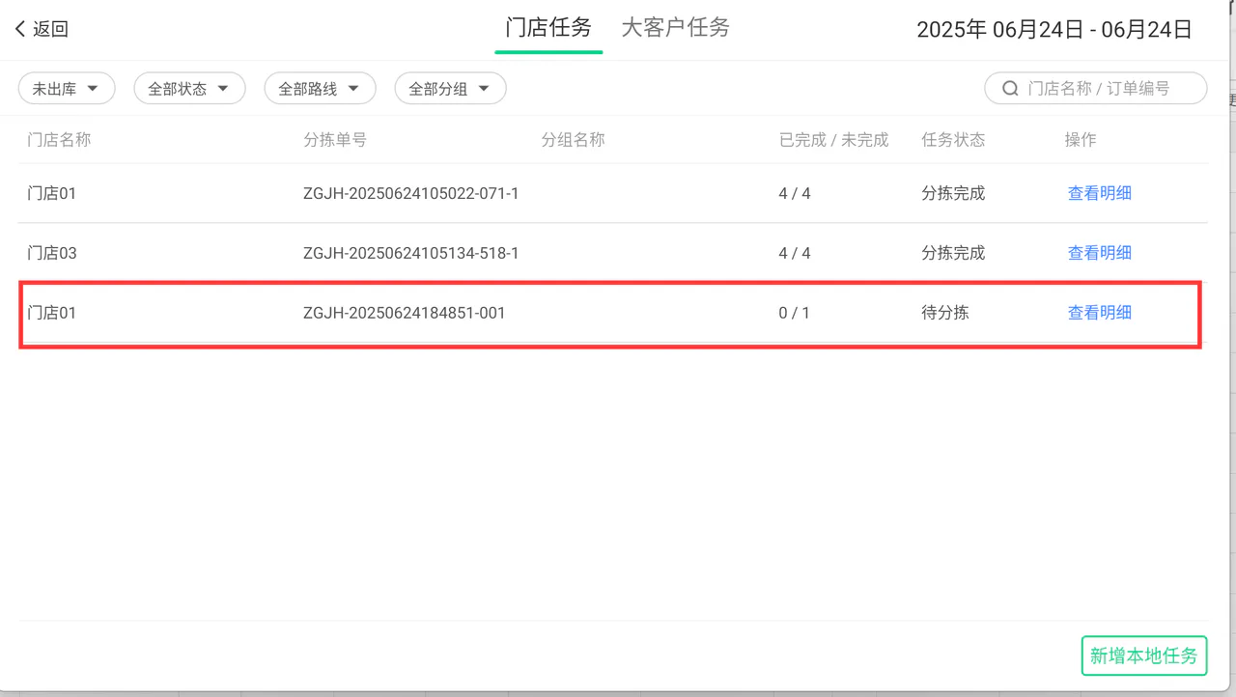Viewport: 1236px width, 697px height.
Task: Click the search magnifier icon
Action: tap(1010, 88)
